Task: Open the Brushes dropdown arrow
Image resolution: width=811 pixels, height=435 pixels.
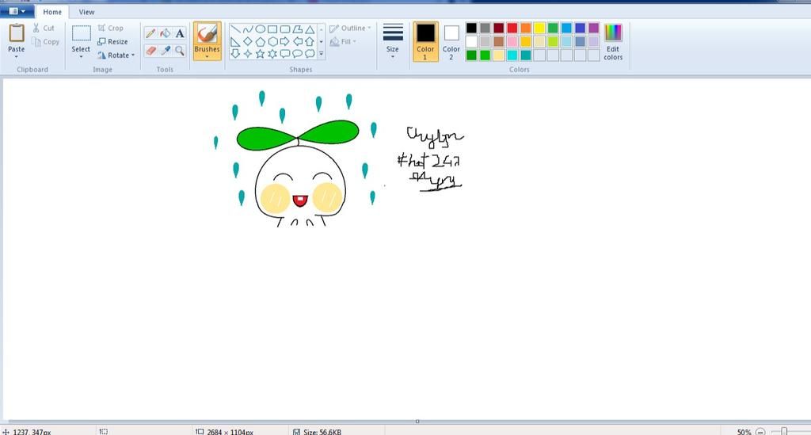Action: tap(207, 56)
